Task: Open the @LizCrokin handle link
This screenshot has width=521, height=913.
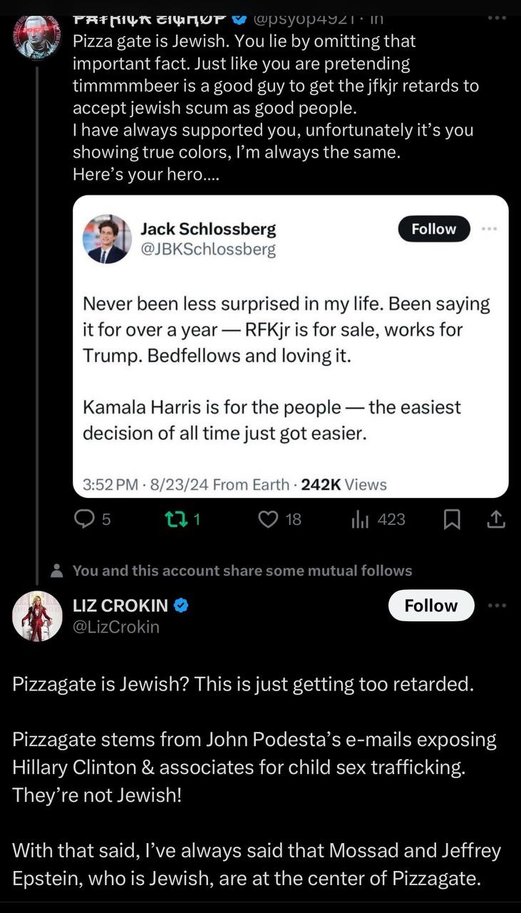Action: pos(116,627)
